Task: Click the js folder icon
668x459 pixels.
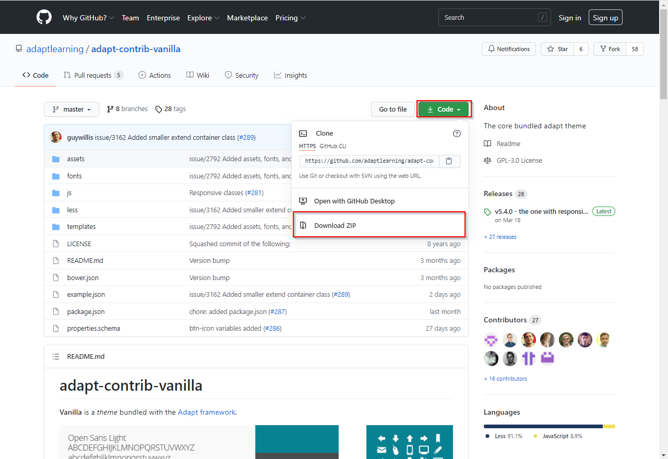Action: point(56,193)
